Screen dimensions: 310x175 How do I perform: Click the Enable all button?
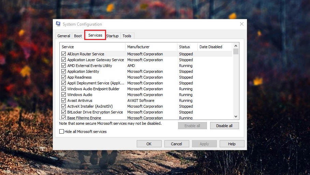click(x=192, y=126)
